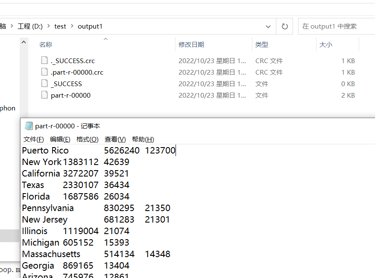Select file name ._SUCCESS.crc
The width and height of the screenshot is (375, 278).
click(73, 61)
